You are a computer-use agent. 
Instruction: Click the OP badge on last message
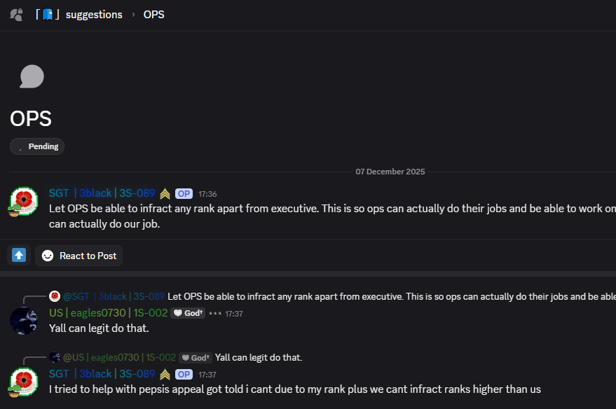(x=184, y=374)
